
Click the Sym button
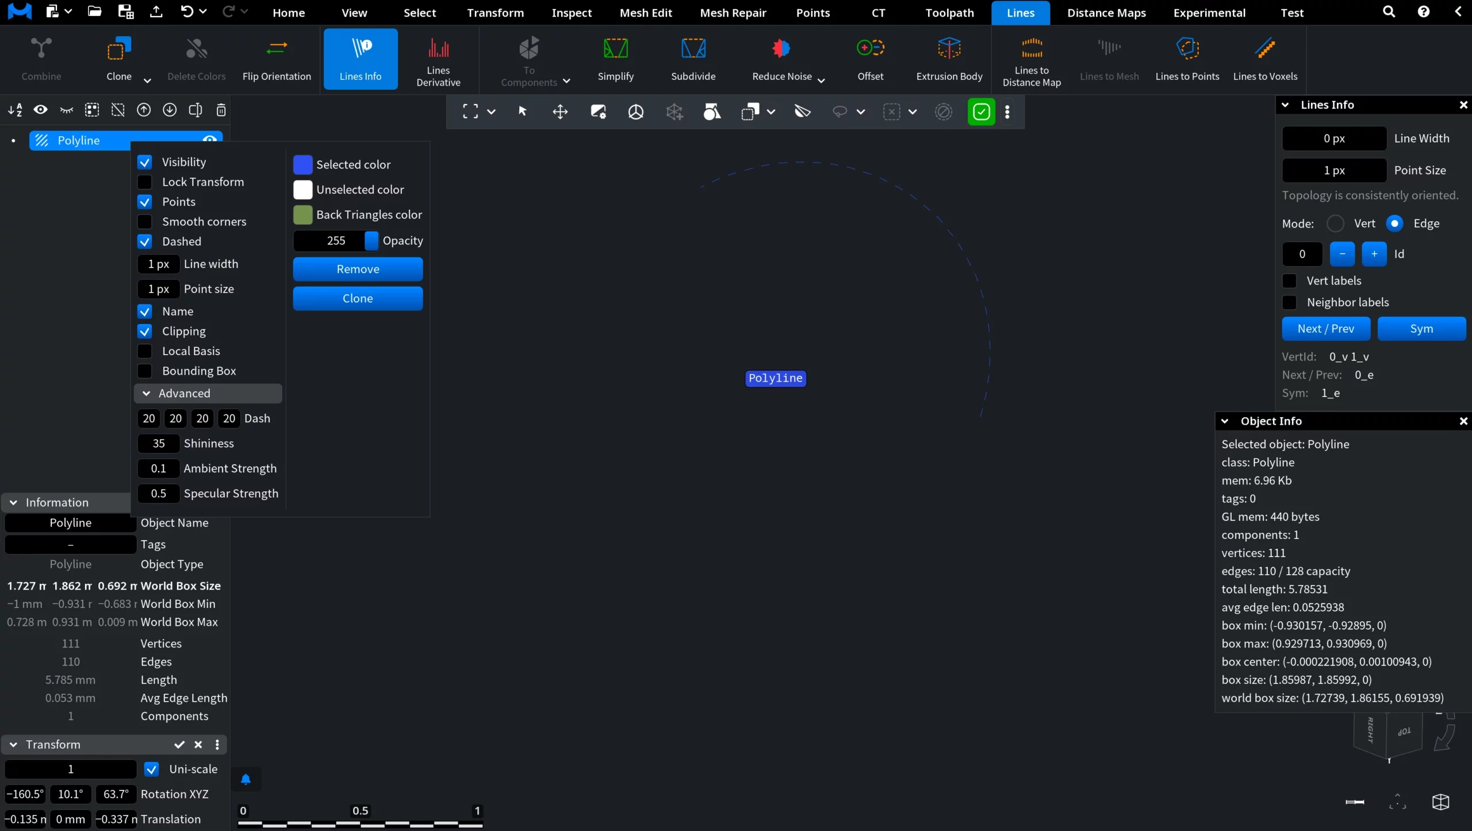pos(1421,329)
